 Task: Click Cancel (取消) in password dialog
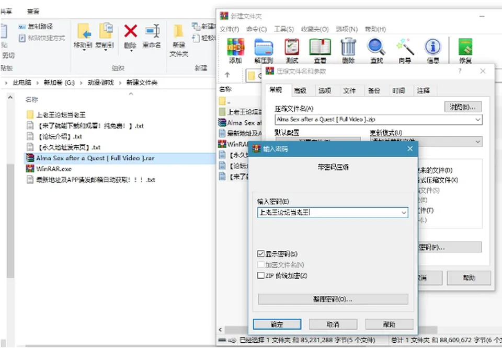click(x=333, y=324)
